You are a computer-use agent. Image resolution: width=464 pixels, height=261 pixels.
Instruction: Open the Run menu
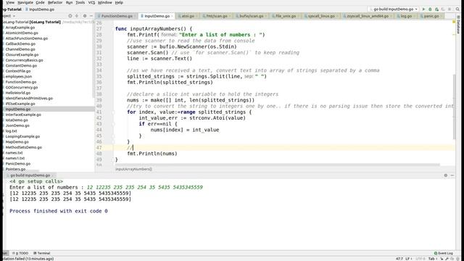pos(69,2)
